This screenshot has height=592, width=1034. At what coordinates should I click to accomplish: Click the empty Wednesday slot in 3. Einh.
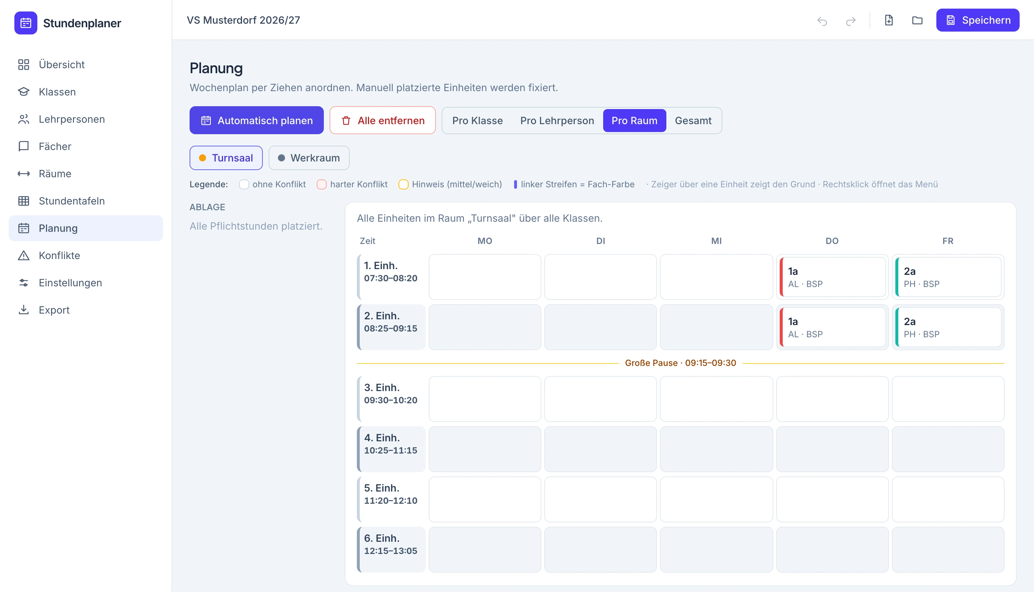[716, 399]
